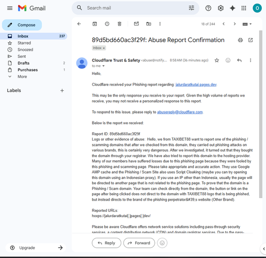This screenshot has width=266, height=258.
Task: Open the toolbar more options menu
Action: pyautogui.click(x=160, y=24)
